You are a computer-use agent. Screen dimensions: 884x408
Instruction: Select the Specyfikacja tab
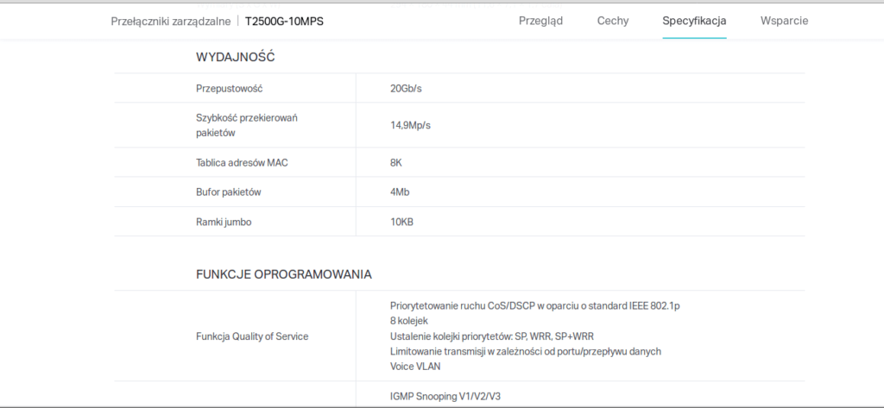click(694, 21)
